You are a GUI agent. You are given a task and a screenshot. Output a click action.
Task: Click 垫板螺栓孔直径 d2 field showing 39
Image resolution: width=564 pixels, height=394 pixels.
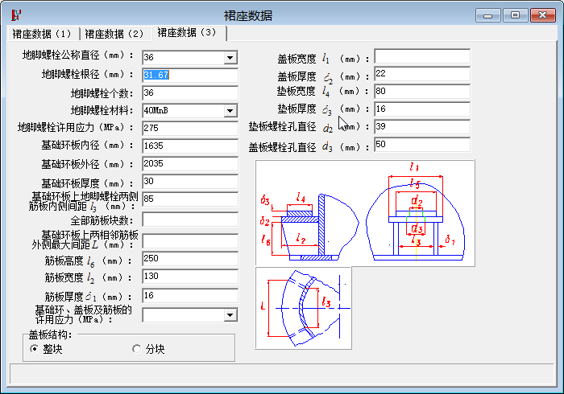pyautogui.click(x=422, y=127)
